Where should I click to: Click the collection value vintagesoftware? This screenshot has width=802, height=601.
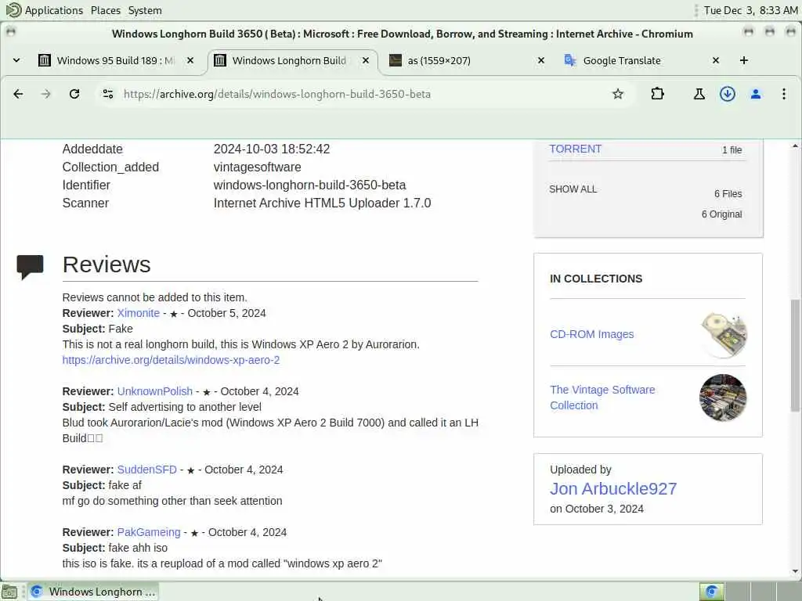(x=257, y=167)
